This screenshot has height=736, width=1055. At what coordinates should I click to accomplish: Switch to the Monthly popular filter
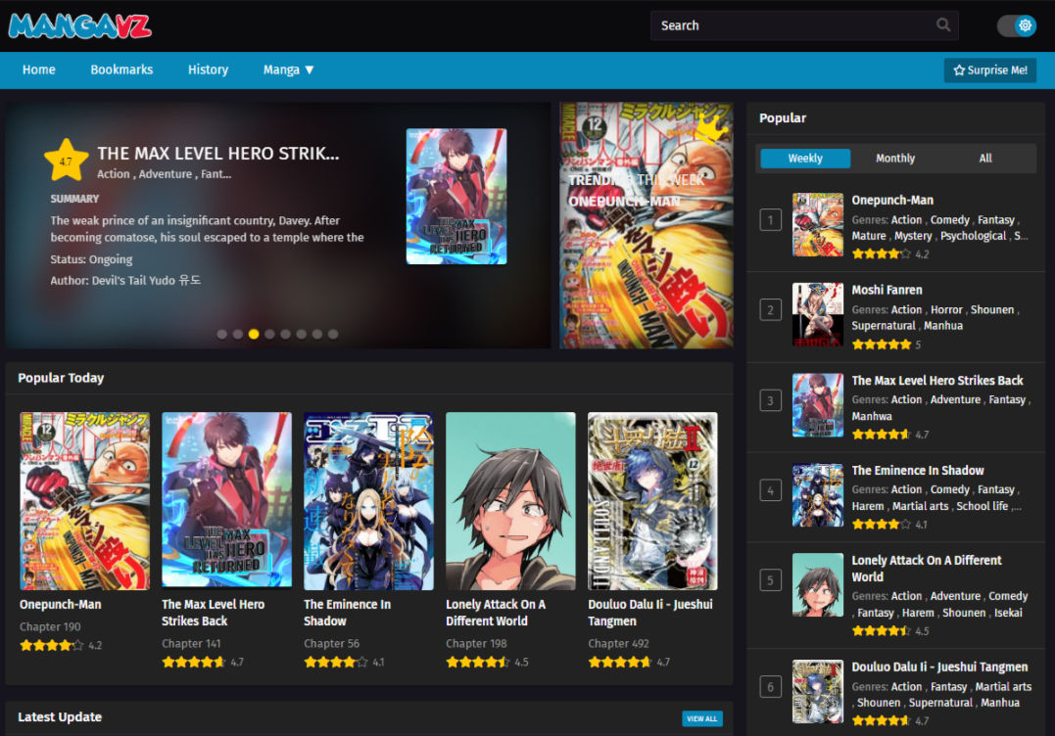pos(895,159)
